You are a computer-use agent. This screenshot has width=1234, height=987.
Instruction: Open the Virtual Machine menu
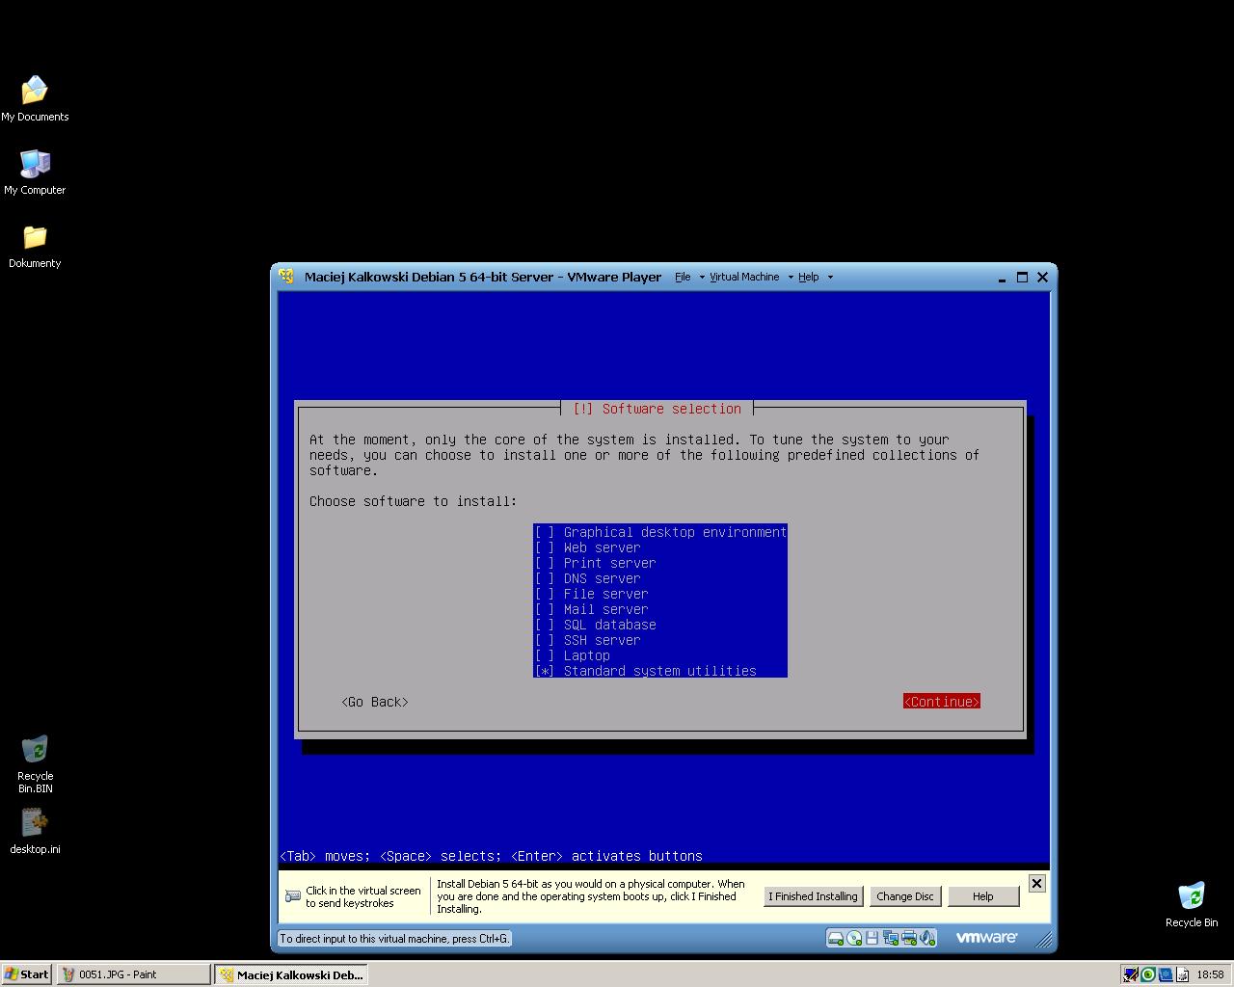coord(744,277)
